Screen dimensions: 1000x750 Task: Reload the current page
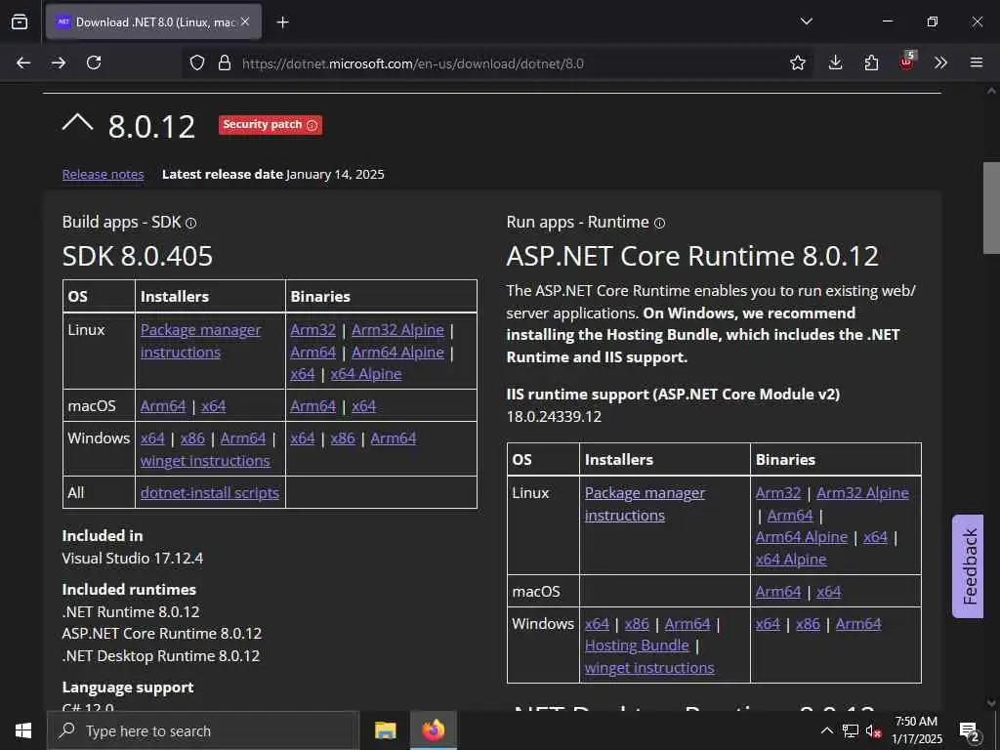pos(94,62)
